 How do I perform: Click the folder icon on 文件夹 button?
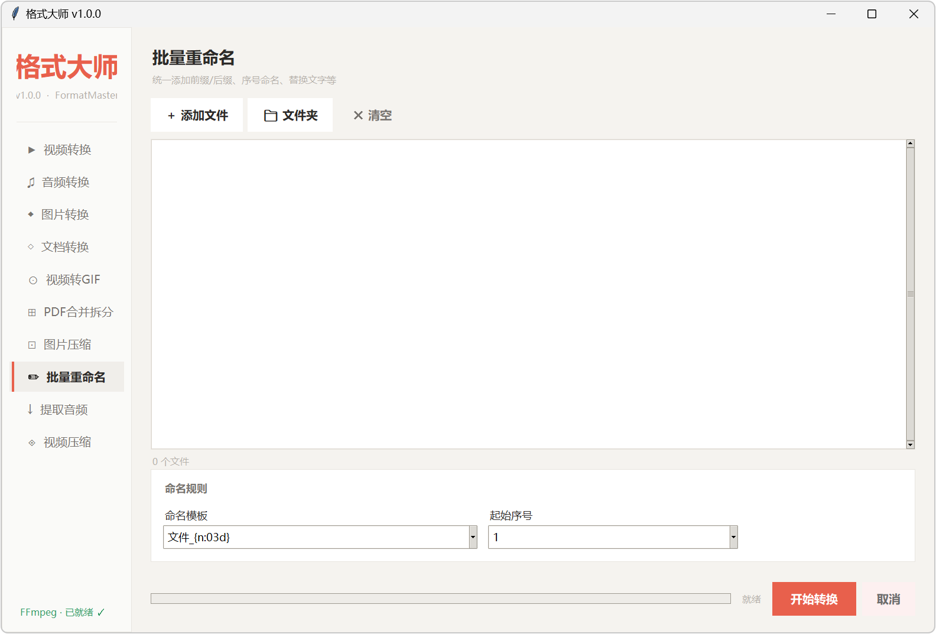(271, 116)
